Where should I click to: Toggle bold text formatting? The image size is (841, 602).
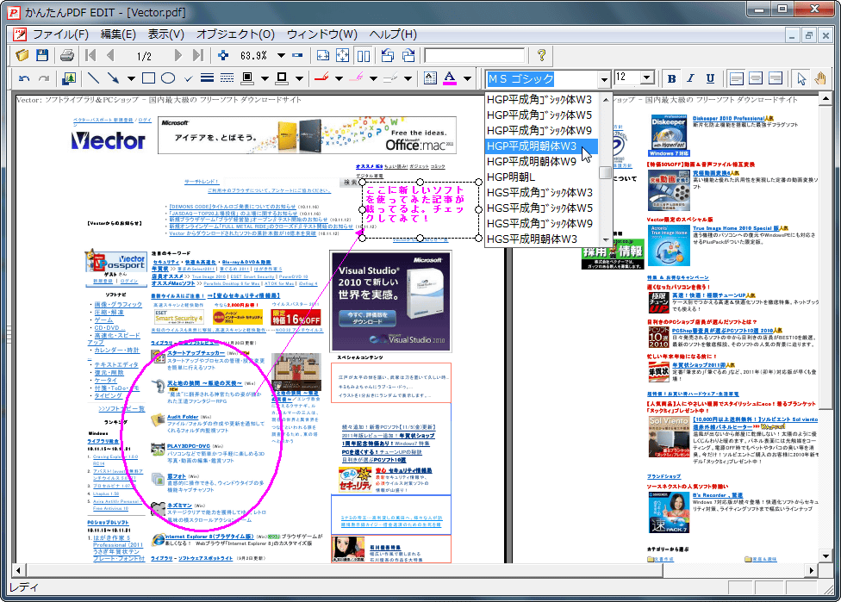coord(671,78)
